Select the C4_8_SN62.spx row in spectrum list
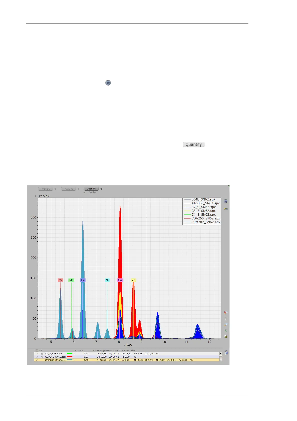The height and width of the screenshot is (421, 297). tap(127, 354)
